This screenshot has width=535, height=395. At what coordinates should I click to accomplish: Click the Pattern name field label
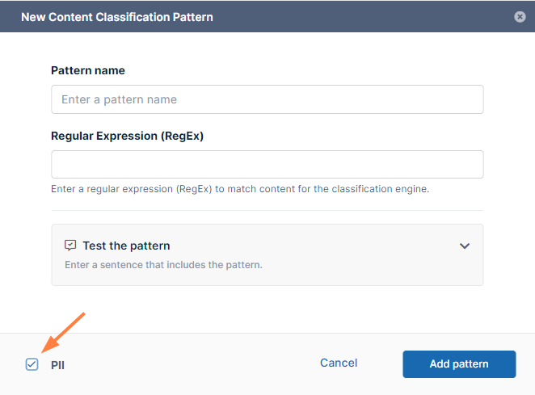[88, 70]
